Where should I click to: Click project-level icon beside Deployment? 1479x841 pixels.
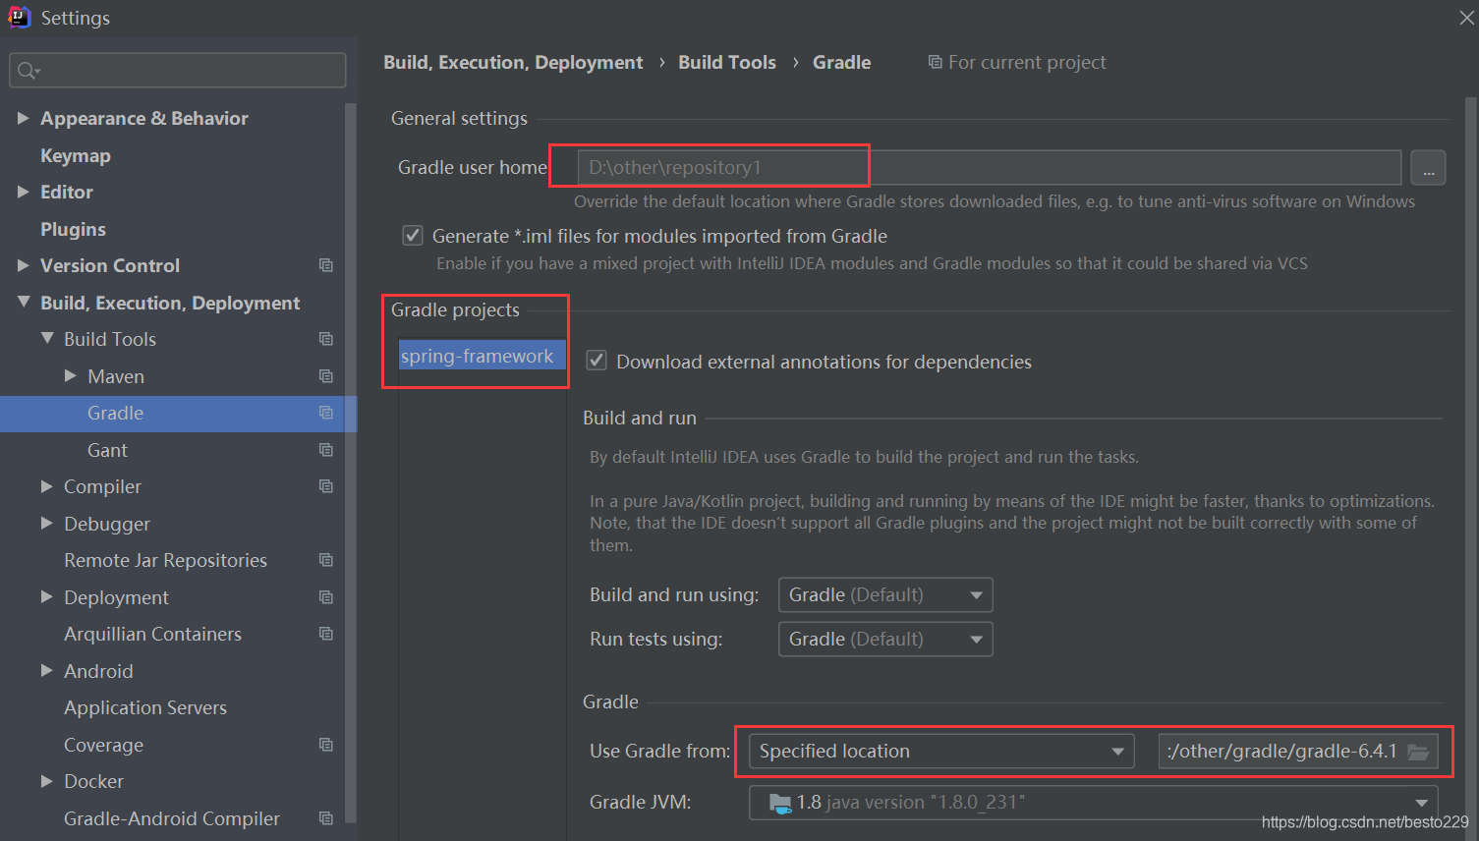(326, 597)
